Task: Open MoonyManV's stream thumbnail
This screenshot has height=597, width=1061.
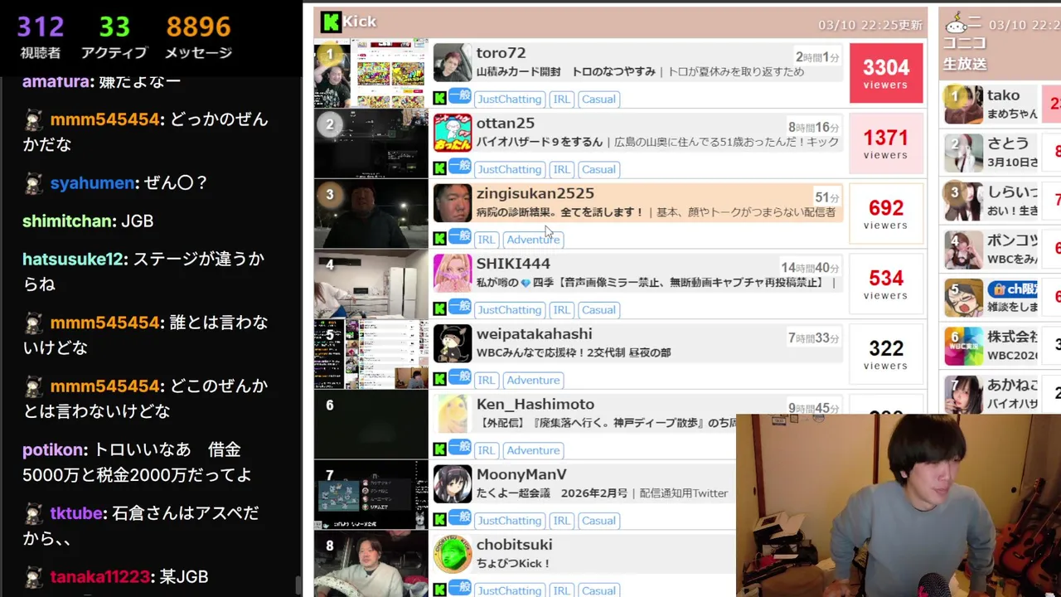Action: (371, 495)
